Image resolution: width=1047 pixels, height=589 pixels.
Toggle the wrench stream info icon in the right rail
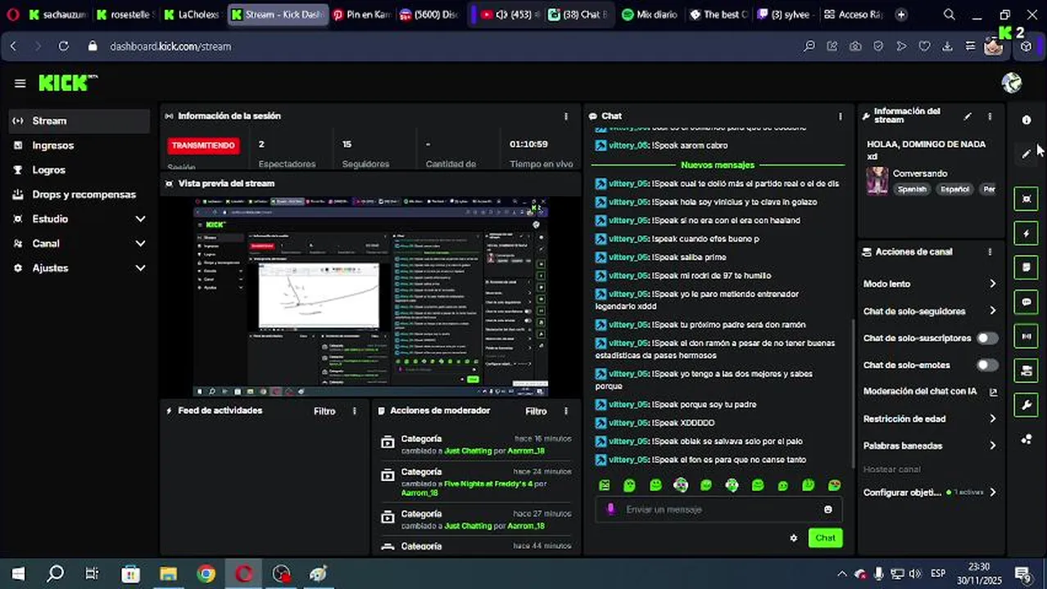click(1027, 405)
